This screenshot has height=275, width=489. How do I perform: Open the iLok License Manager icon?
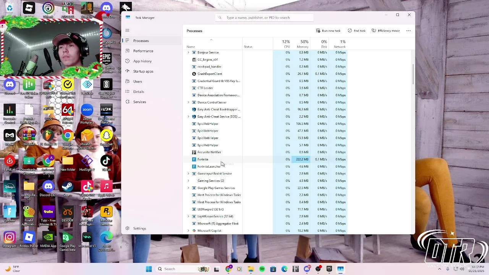[106, 114]
